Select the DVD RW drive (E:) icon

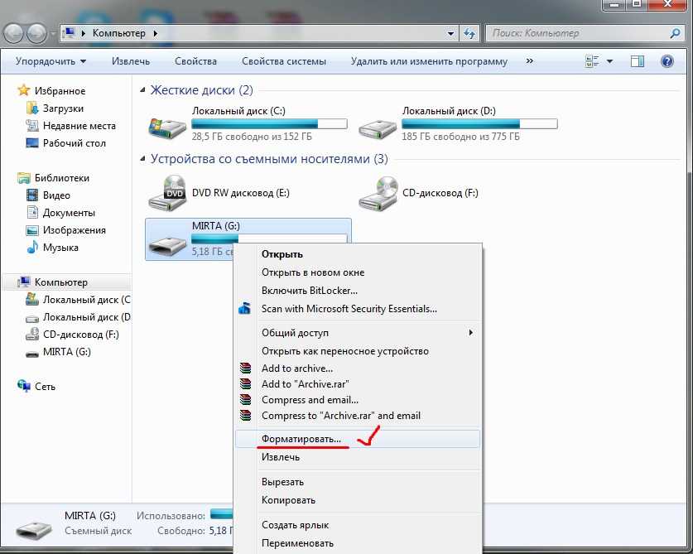coord(166,193)
